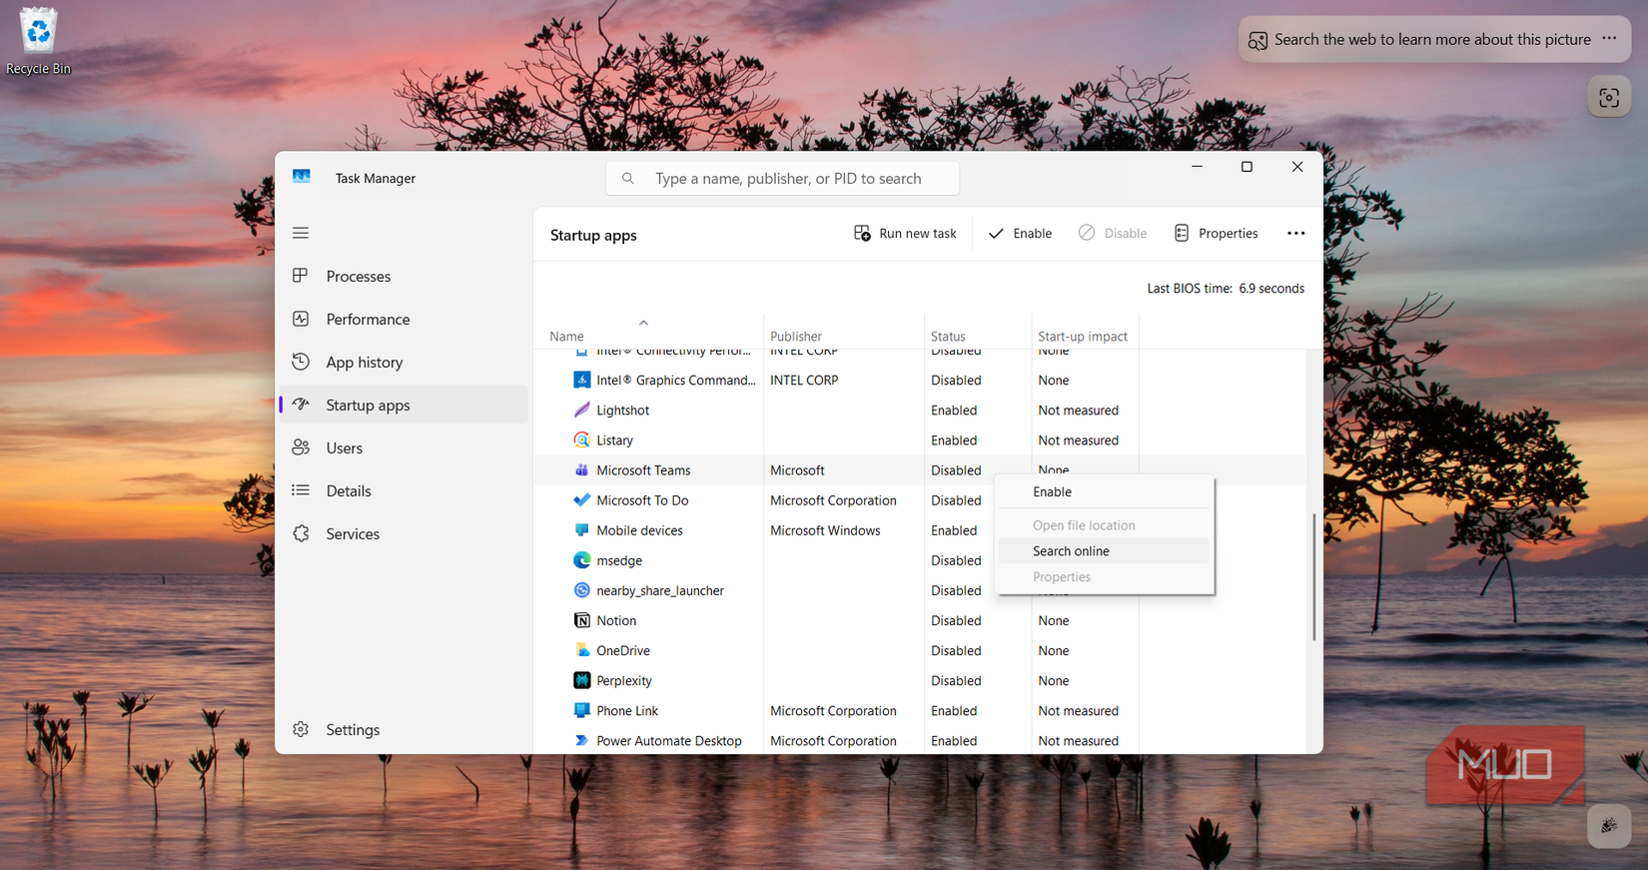Click Microsoft Windows publisher of Mobile devices
Screen dimensions: 1648x870
click(x=825, y=530)
